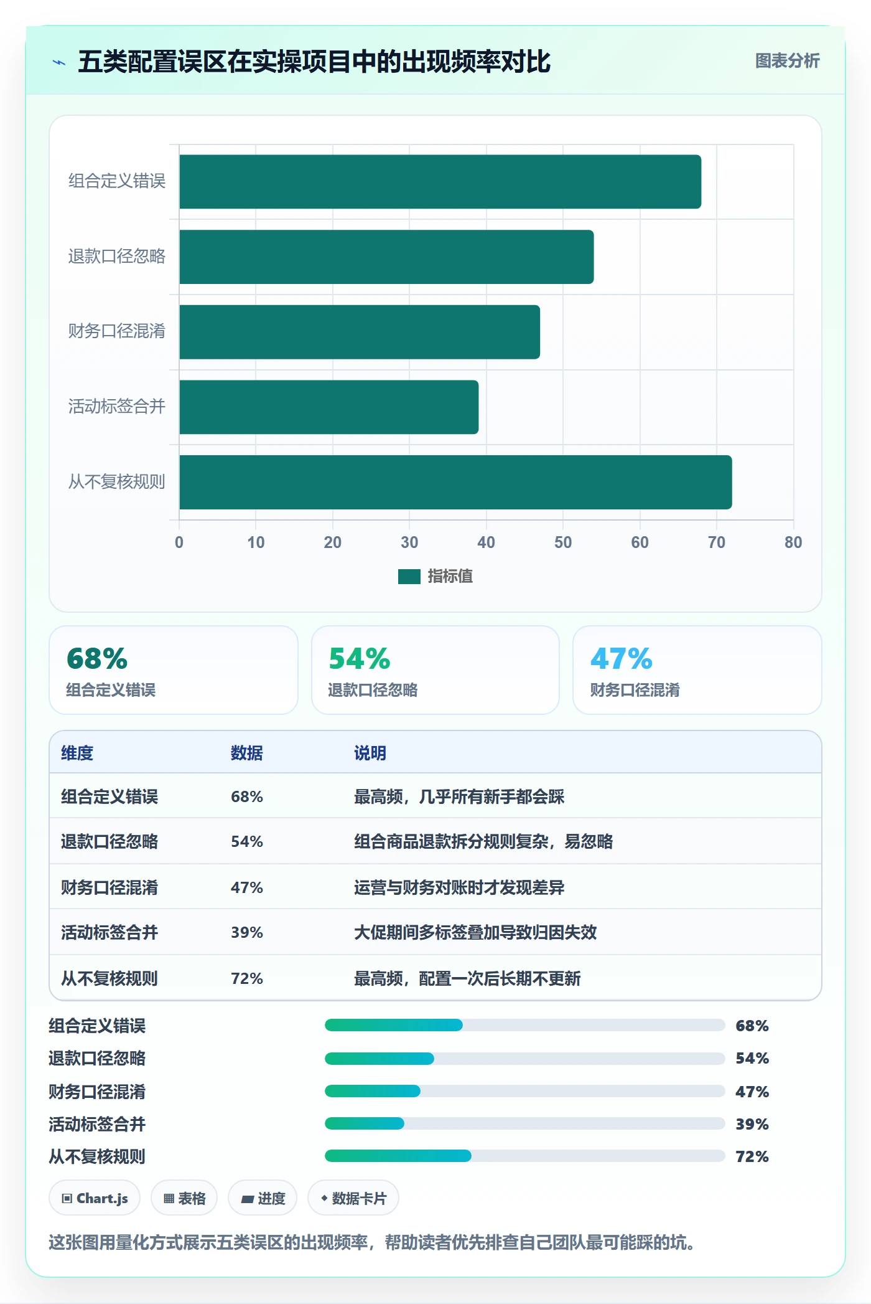Click the 72% label beside progress bar

752,1156
